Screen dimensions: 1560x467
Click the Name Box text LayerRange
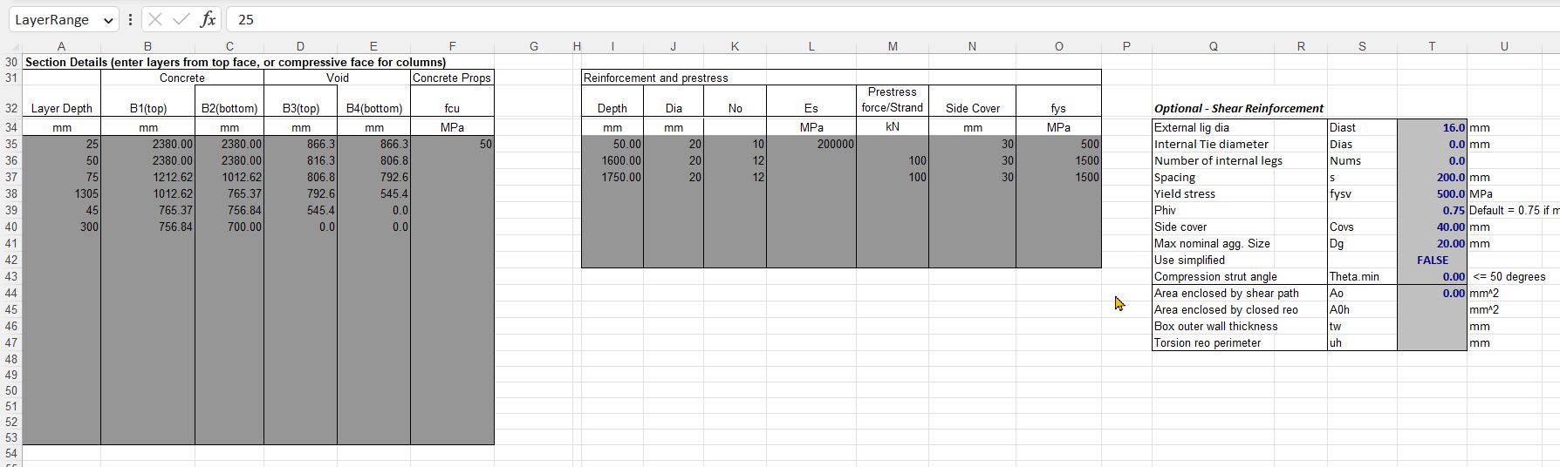[x=52, y=19]
